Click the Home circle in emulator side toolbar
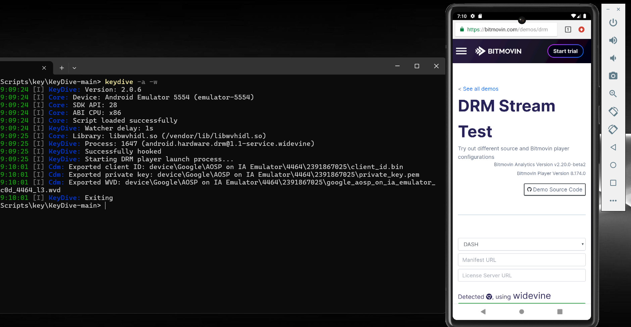The width and height of the screenshot is (631, 327). coord(613,165)
